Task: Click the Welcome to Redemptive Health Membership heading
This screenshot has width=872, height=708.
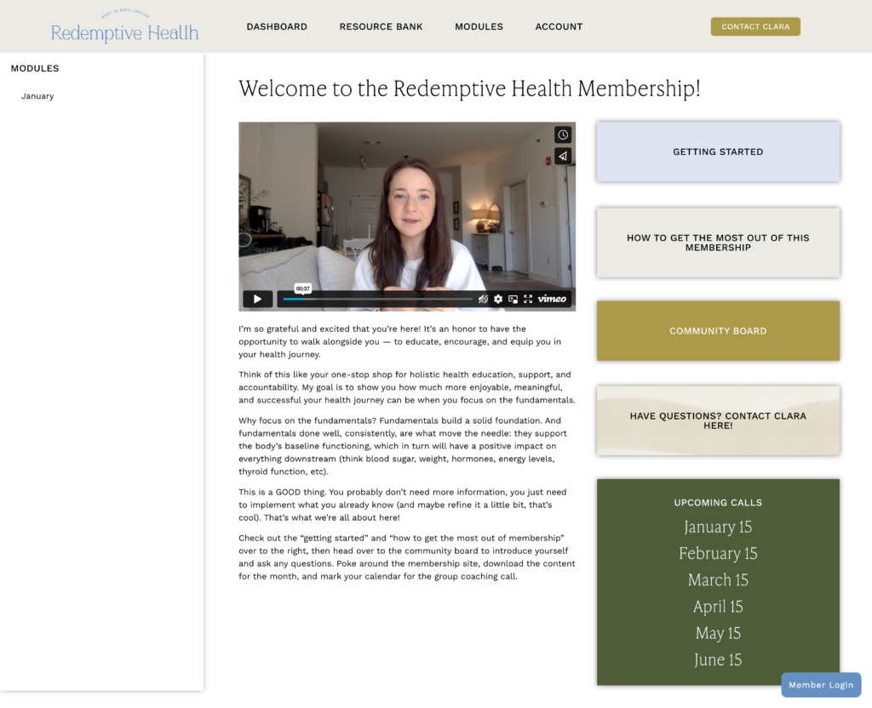Action: [x=469, y=88]
